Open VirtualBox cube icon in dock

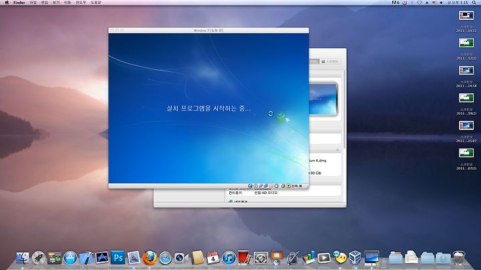click(355, 258)
